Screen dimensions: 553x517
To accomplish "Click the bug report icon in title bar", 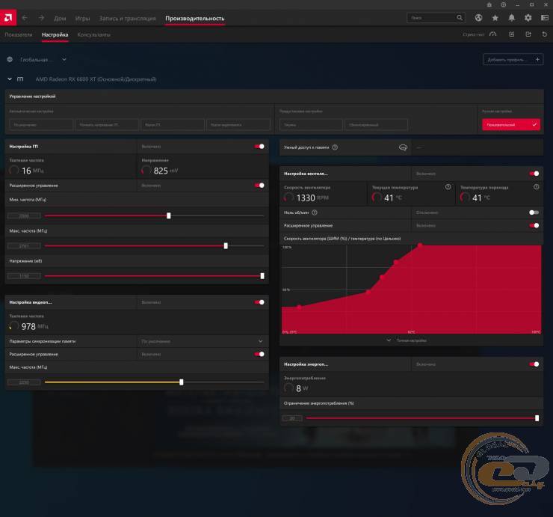I will point(489,4).
